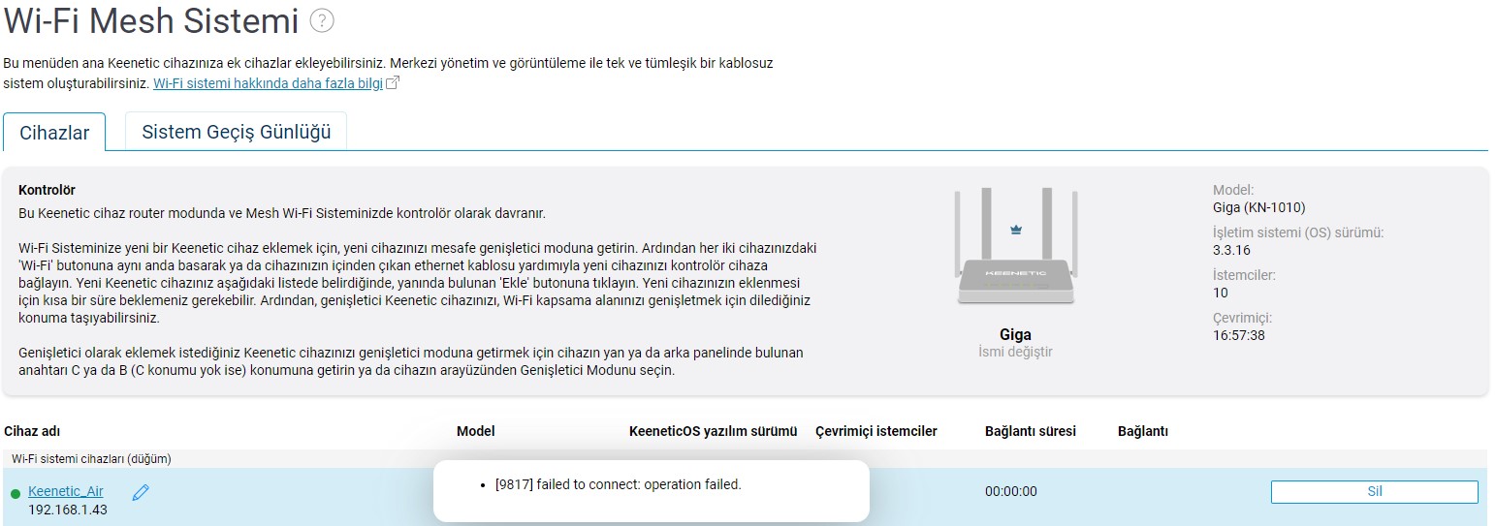This screenshot has width=1496, height=526.
Task: Click the OS version value 3.3.16
Action: click(1231, 250)
